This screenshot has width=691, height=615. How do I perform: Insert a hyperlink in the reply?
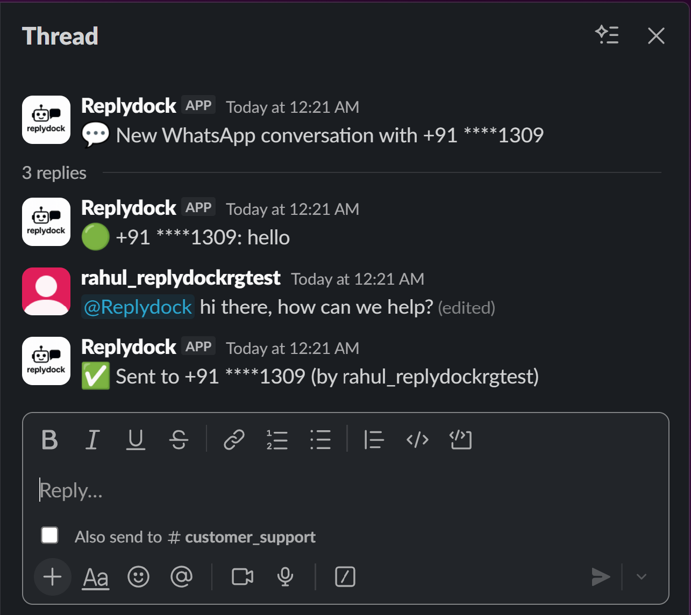[x=234, y=440]
